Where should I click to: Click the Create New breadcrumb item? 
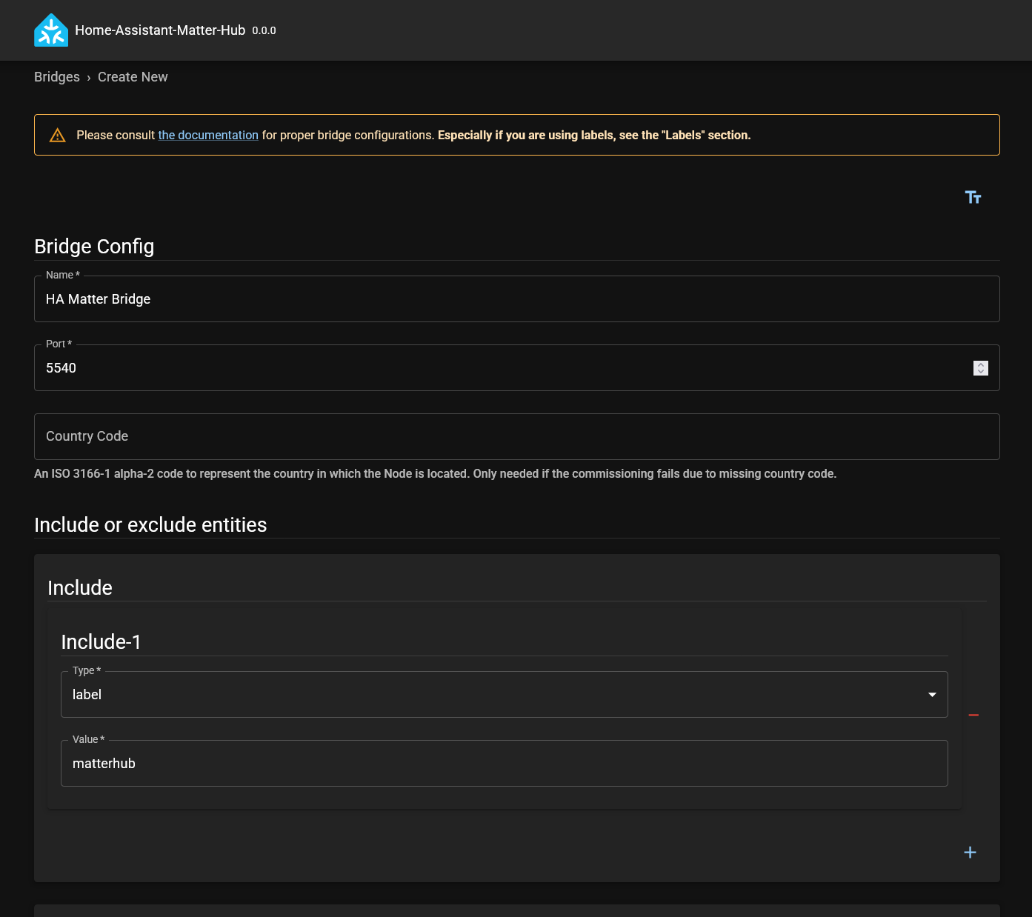pos(133,77)
